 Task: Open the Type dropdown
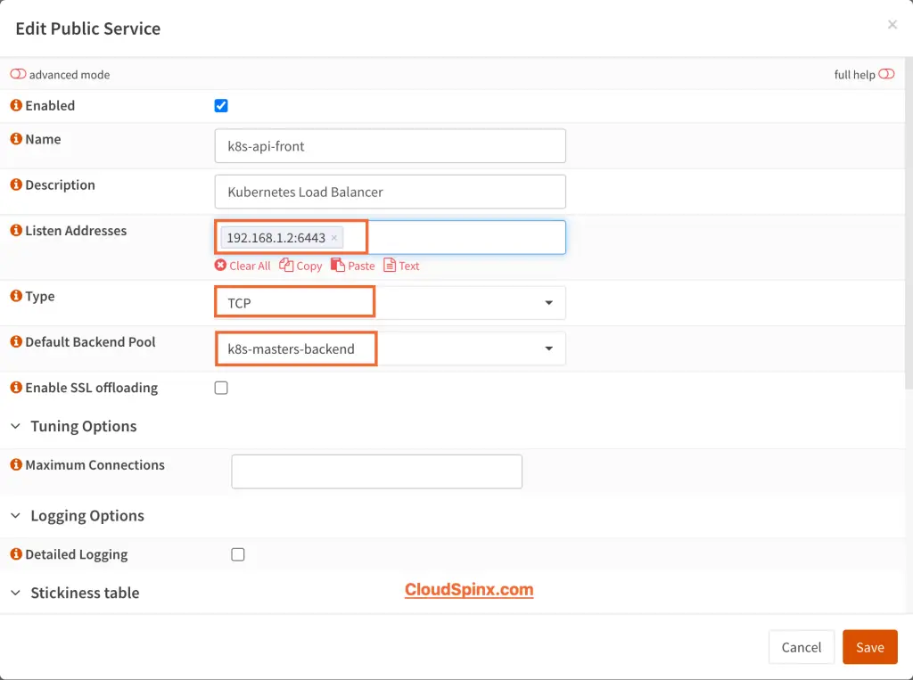click(549, 301)
